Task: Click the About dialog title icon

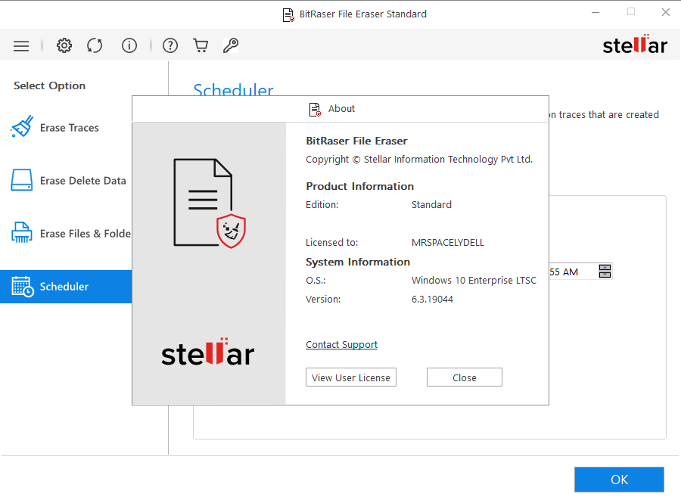Action: tap(315, 110)
